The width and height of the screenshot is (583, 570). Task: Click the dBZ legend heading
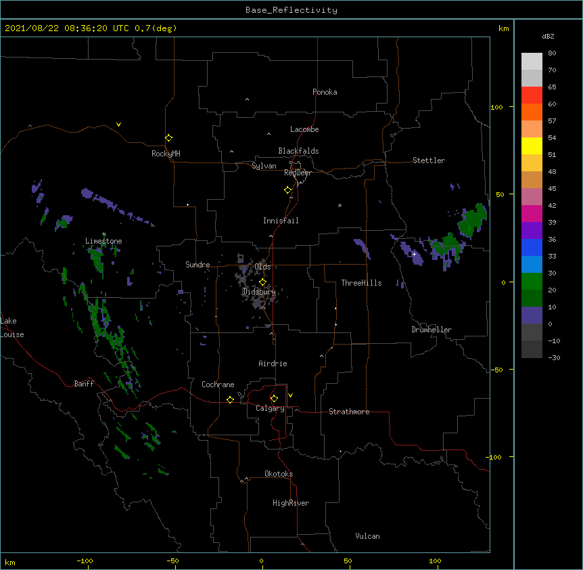pos(548,37)
